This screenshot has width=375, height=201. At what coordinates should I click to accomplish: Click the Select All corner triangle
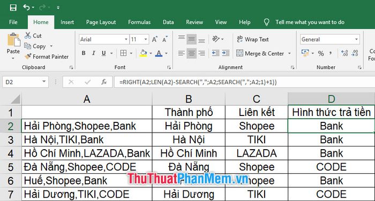(16, 99)
